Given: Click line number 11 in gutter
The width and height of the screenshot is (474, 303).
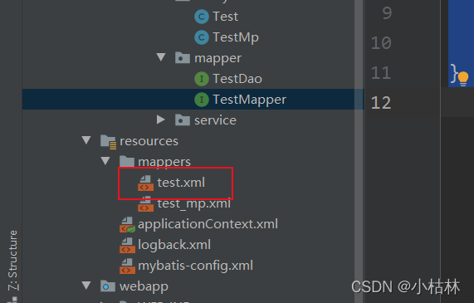Looking at the screenshot, I should pos(381,73).
